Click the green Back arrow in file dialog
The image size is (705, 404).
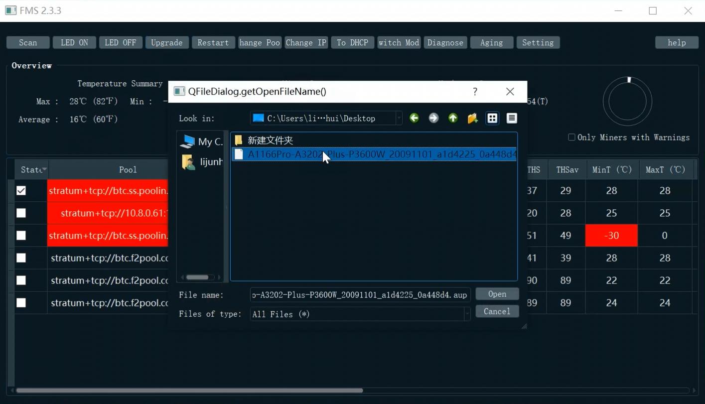[x=414, y=118]
